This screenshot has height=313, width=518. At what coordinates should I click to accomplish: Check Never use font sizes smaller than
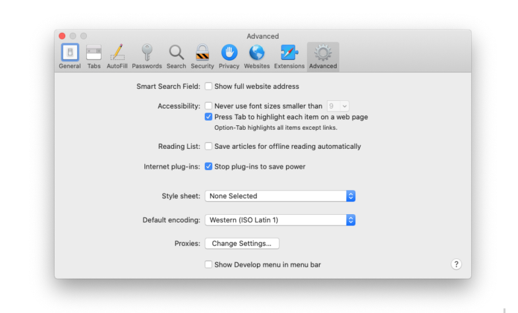point(208,105)
